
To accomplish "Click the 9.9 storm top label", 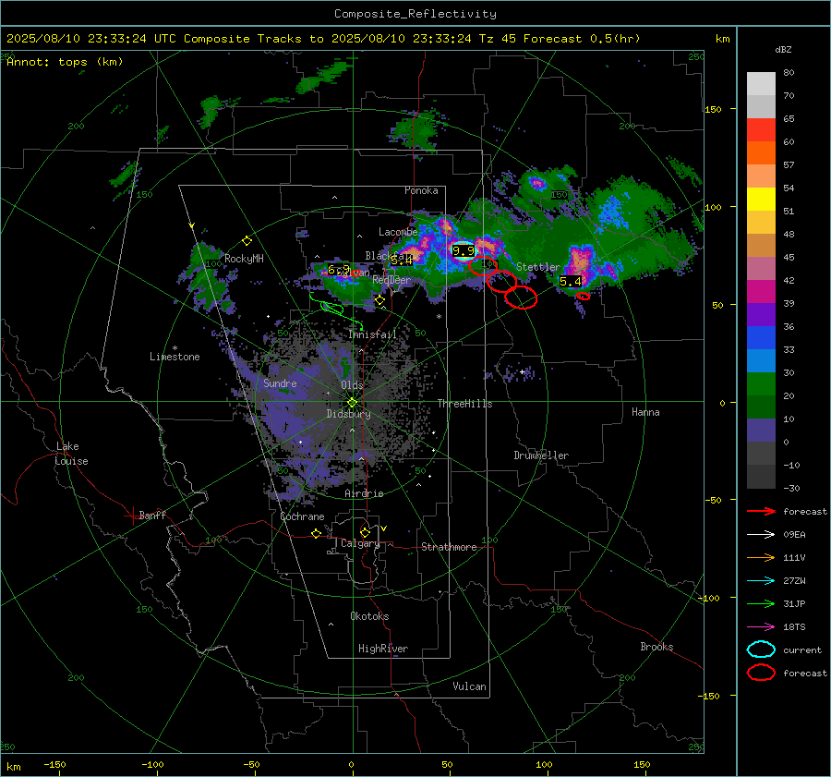I will pyautogui.click(x=464, y=250).
